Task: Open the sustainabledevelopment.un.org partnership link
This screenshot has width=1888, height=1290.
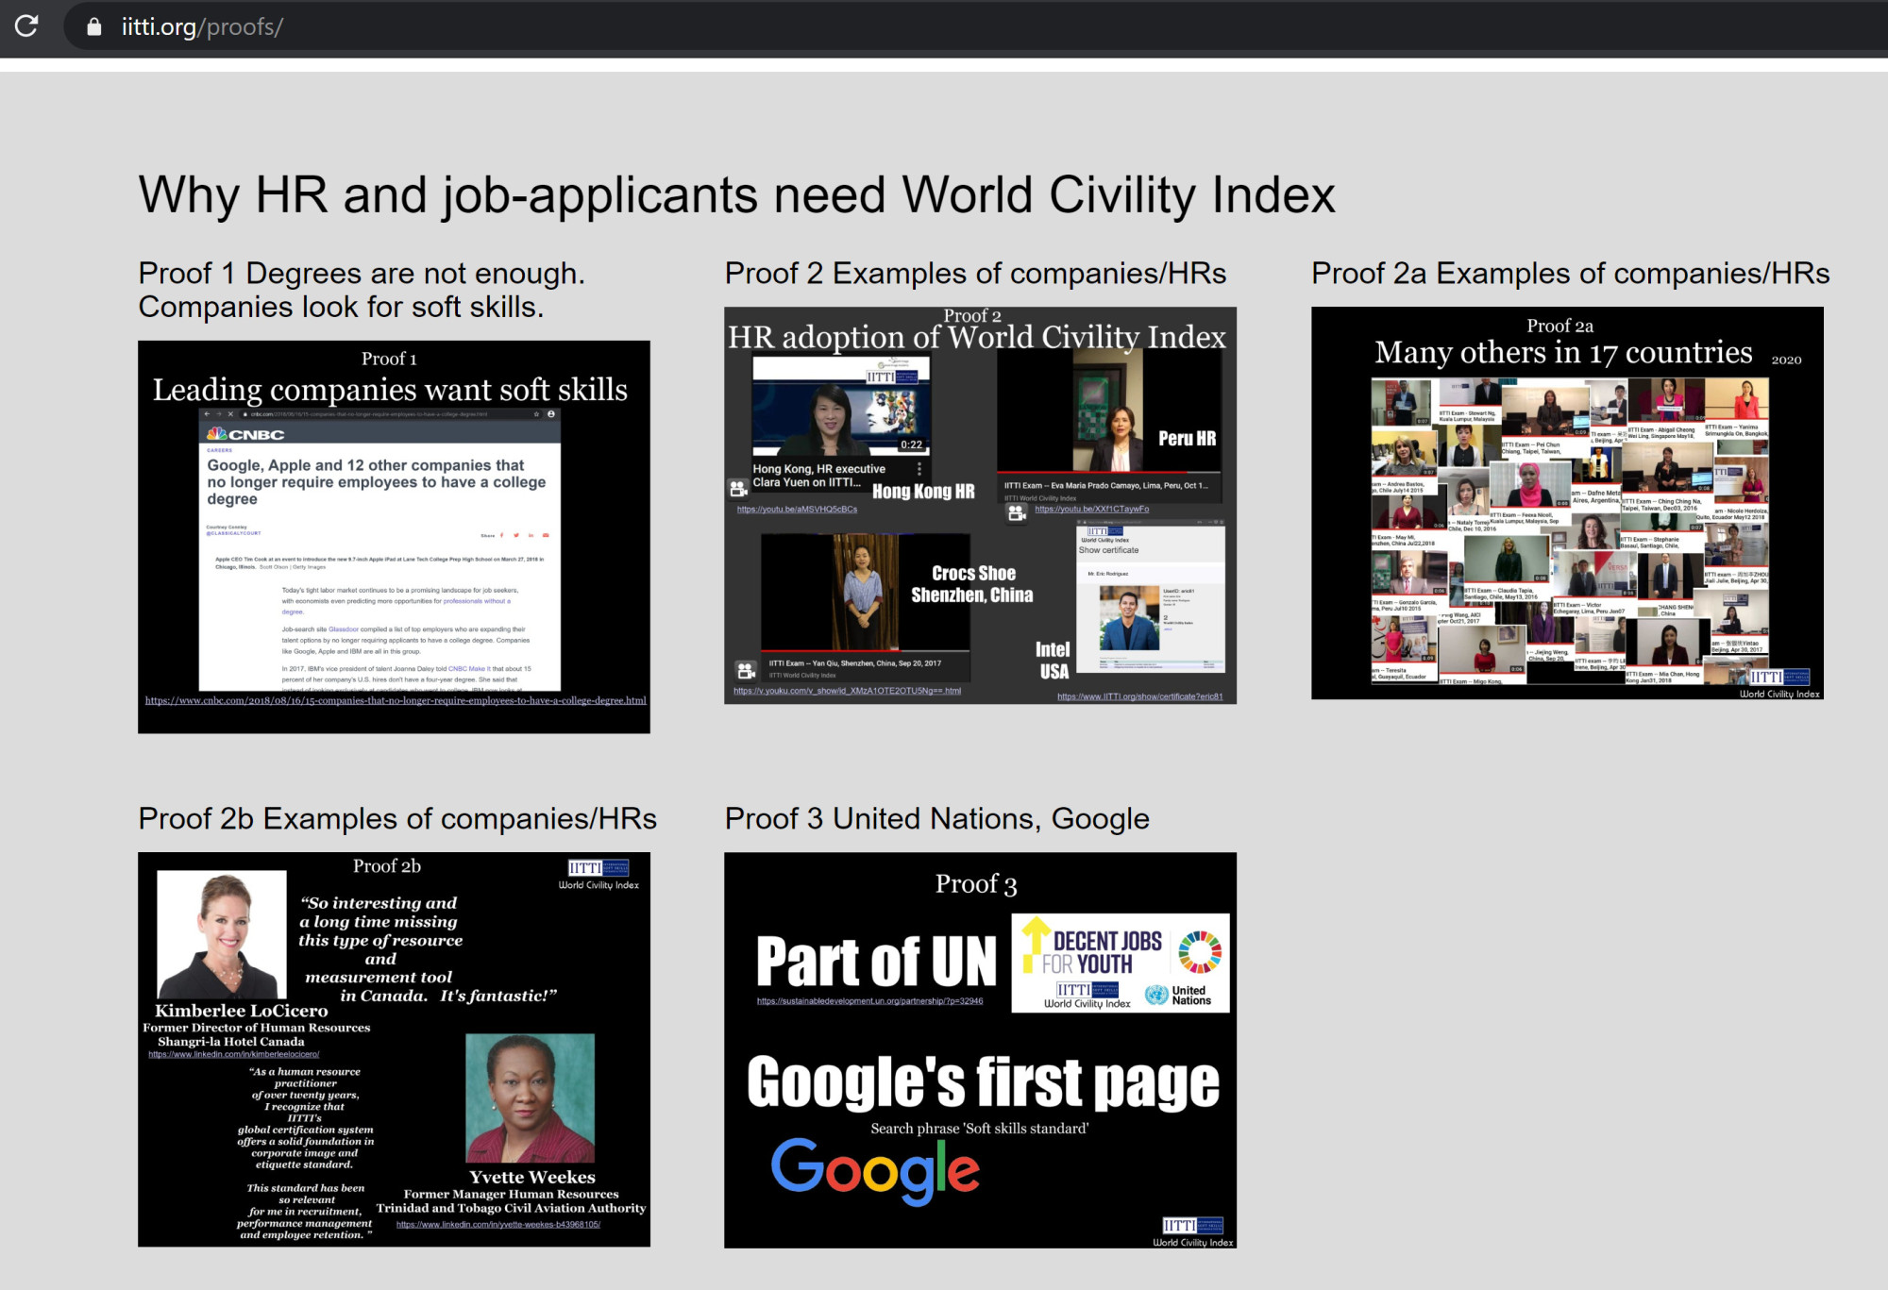Action: tap(869, 1000)
